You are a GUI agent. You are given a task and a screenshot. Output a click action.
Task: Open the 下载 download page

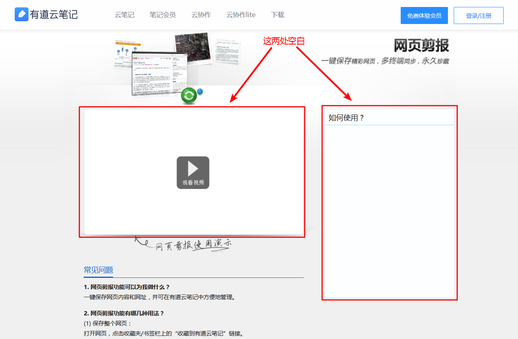(x=277, y=15)
